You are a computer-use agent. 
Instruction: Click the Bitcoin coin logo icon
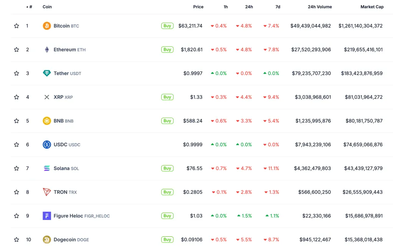point(47,26)
